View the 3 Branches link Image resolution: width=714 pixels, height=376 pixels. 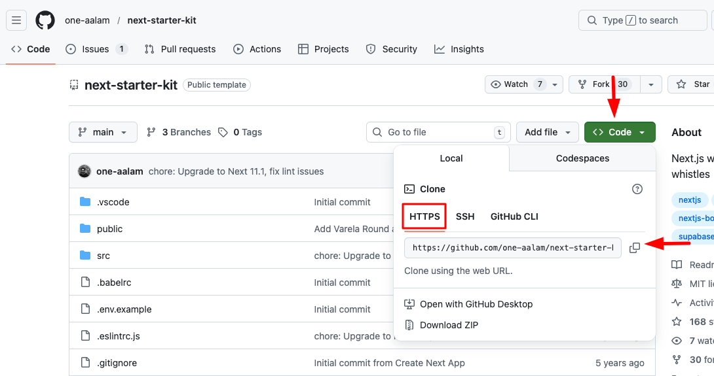179,132
